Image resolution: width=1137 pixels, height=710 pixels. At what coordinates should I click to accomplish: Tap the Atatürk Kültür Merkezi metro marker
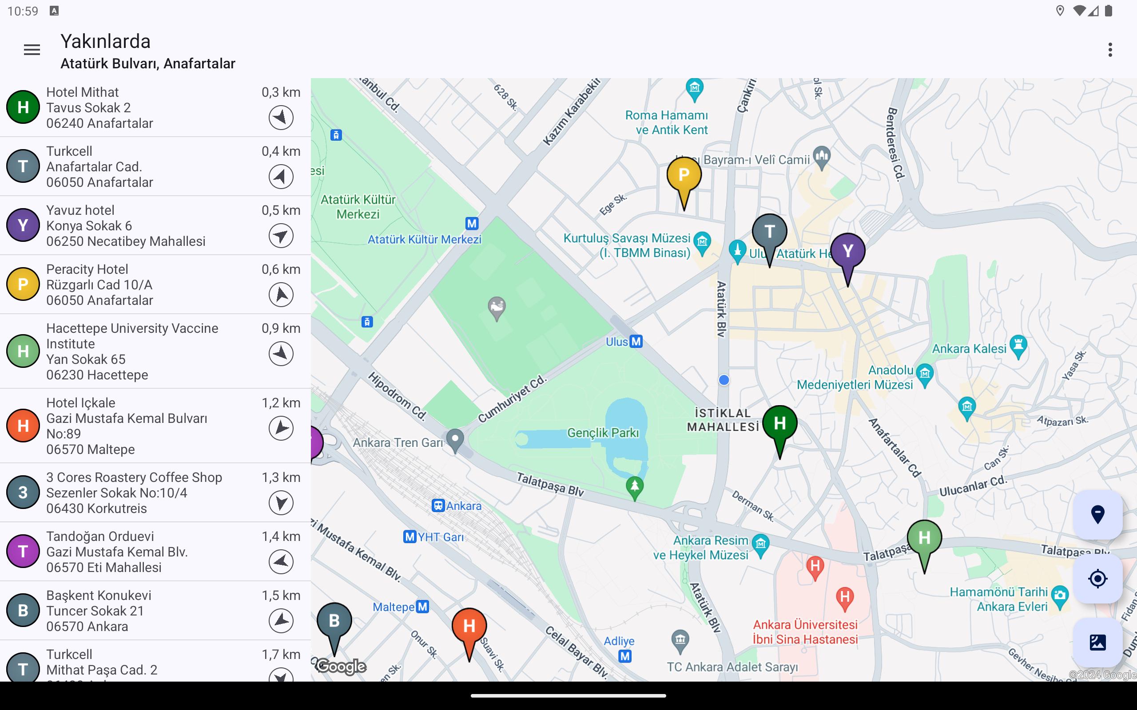472,224
